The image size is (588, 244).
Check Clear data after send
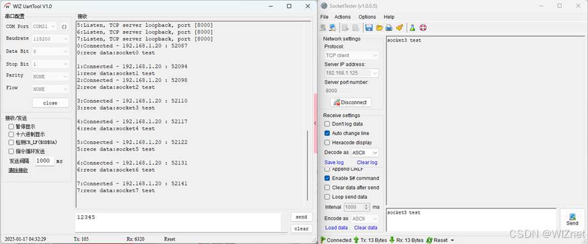coord(327,188)
